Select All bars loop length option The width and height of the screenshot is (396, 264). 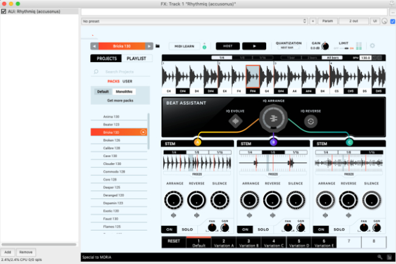(333, 58)
